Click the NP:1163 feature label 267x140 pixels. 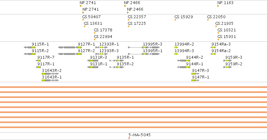(x=225, y=3)
